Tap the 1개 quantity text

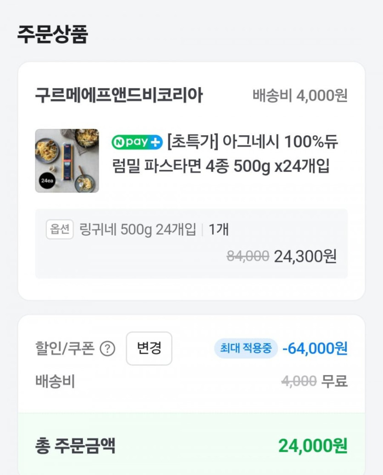pyautogui.click(x=218, y=229)
